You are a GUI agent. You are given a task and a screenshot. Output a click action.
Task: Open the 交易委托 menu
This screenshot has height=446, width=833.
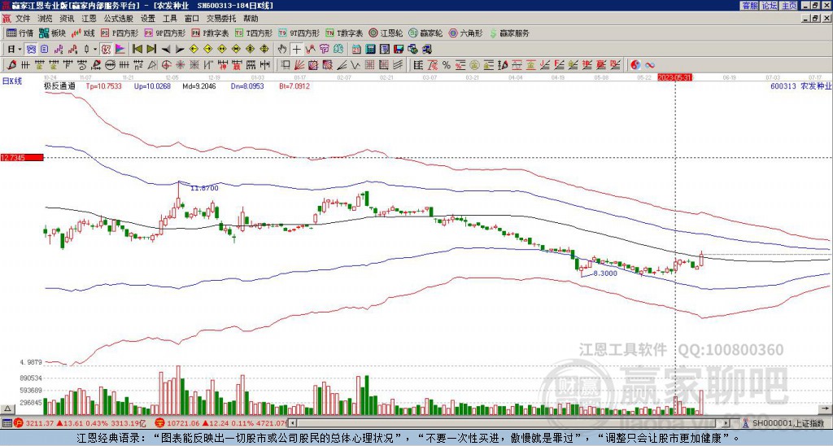(221, 19)
